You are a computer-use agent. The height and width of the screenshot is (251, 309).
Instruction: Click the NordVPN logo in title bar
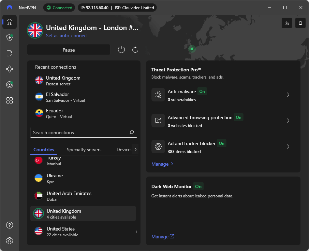click(x=10, y=8)
